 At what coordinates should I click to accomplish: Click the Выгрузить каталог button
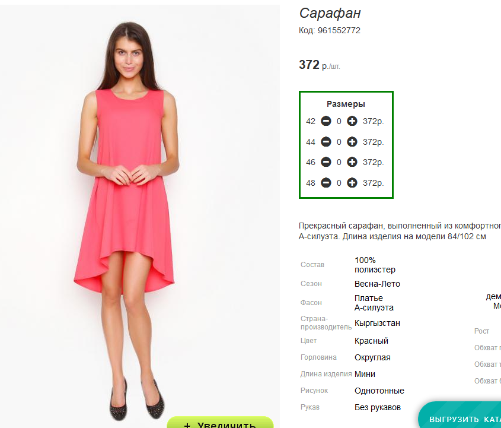459,415
